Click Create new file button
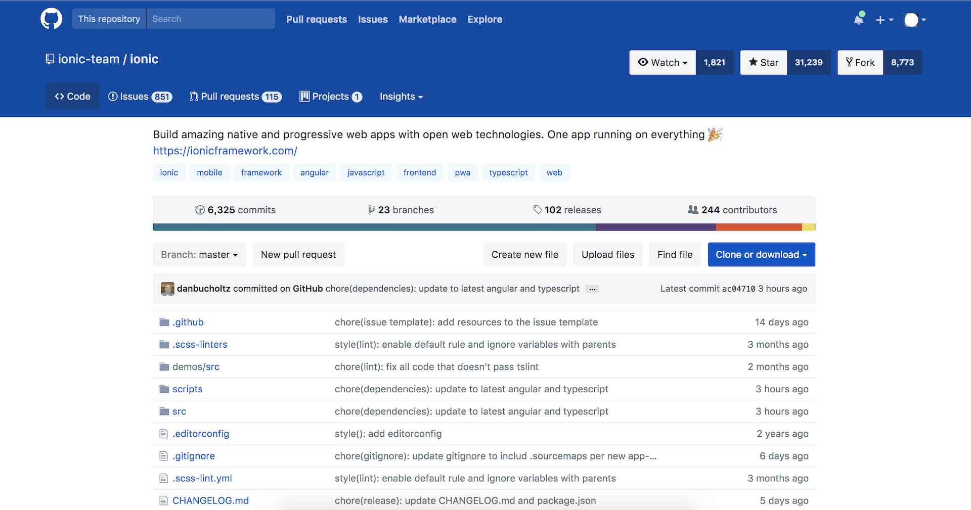971x510 pixels. pos(525,254)
